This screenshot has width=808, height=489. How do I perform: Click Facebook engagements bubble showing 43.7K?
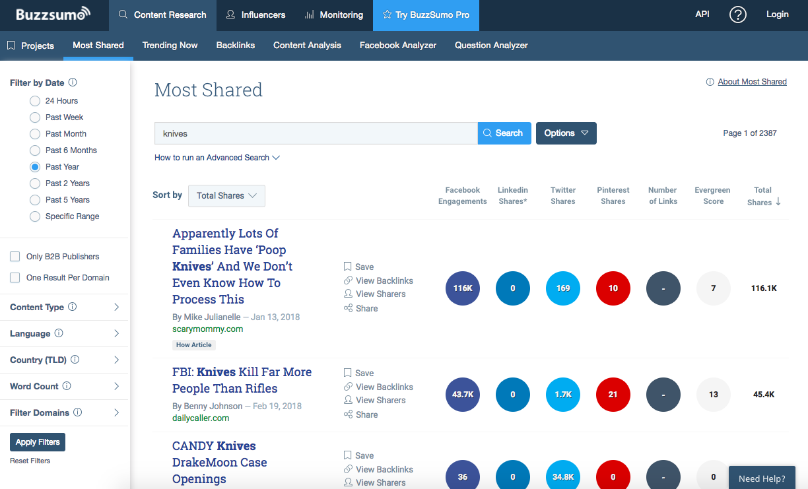tap(463, 395)
